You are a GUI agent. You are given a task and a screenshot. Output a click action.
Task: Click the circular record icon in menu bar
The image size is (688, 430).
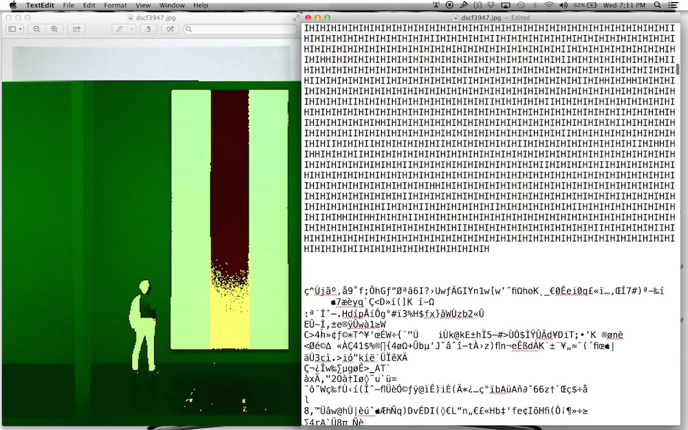coord(449,6)
